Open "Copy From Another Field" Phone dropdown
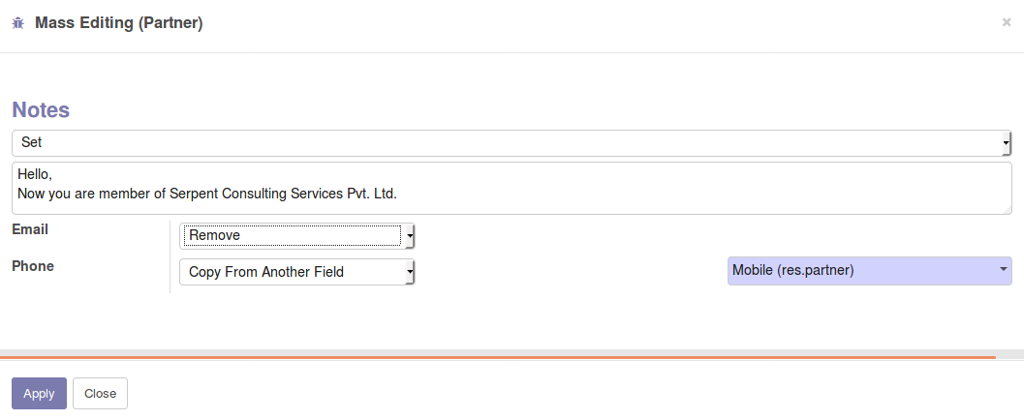This screenshot has height=420, width=1024. click(x=297, y=272)
